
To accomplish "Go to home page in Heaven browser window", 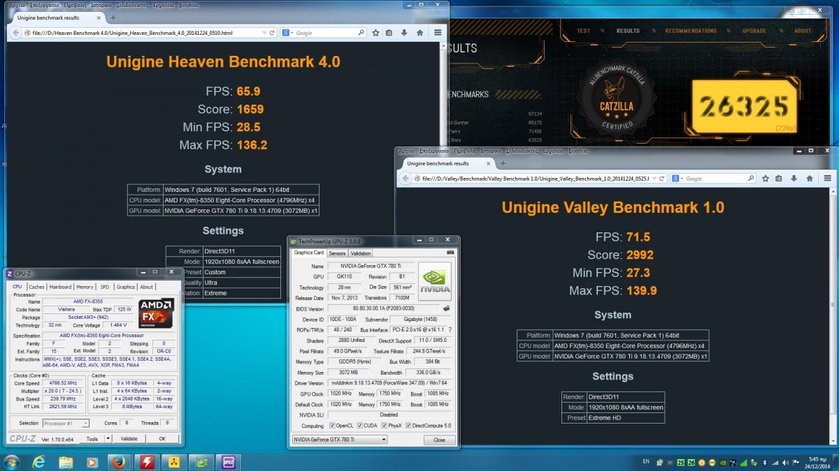I will point(419,32).
